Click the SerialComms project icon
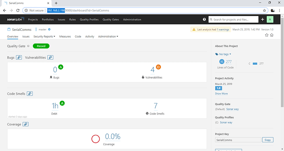 tap(9, 29)
